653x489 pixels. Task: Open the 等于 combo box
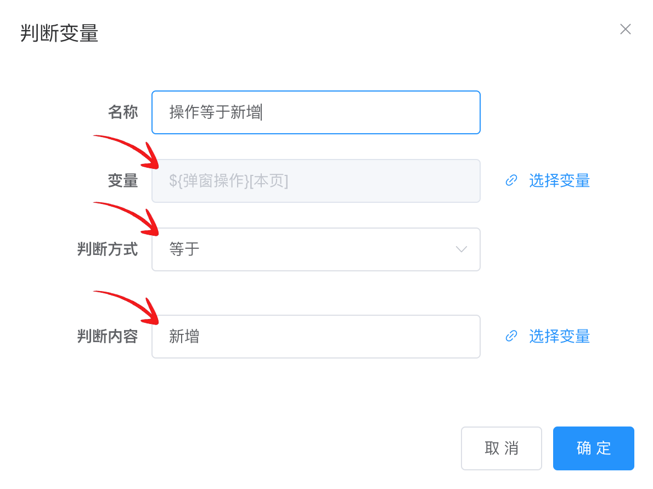316,249
